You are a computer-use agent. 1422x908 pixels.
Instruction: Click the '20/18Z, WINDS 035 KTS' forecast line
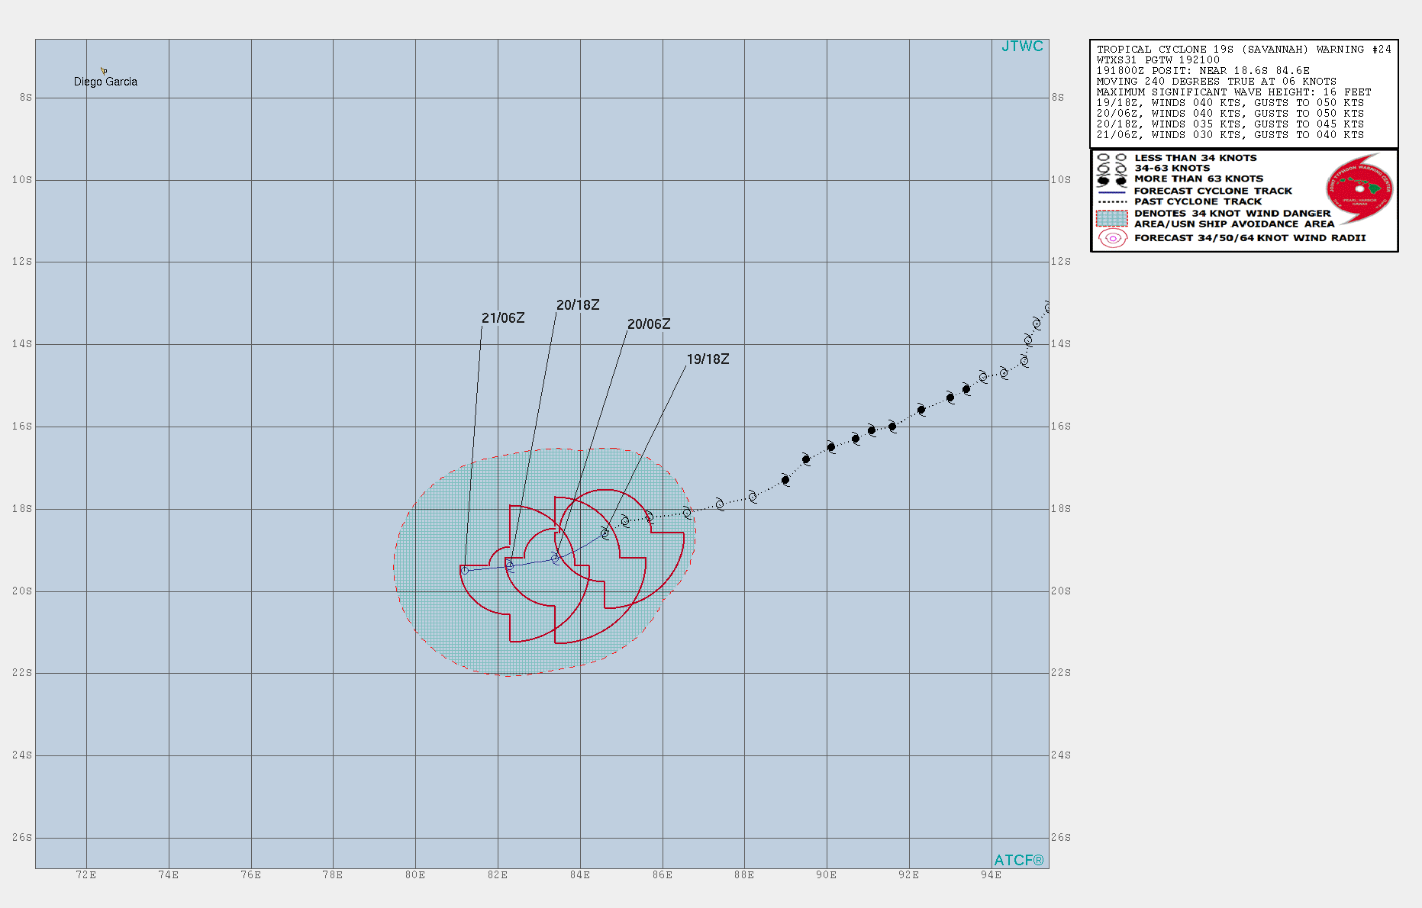pyautogui.click(x=1230, y=124)
